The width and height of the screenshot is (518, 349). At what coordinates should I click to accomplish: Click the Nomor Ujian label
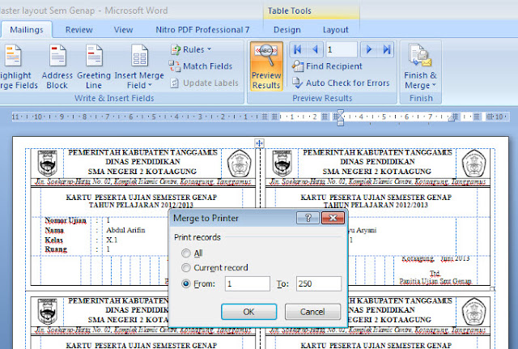pyautogui.click(x=66, y=220)
